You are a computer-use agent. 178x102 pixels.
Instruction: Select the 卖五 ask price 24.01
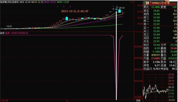(156, 11)
